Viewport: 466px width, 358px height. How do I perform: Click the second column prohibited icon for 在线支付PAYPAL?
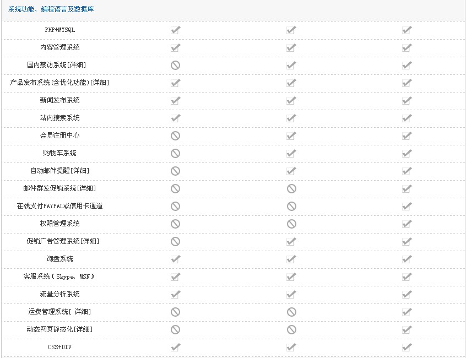[291, 206]
